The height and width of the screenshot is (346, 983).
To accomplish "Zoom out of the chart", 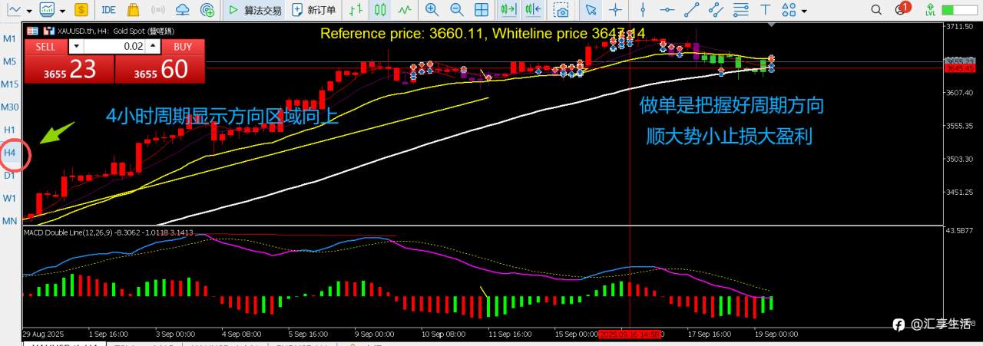I will point(456,10).
